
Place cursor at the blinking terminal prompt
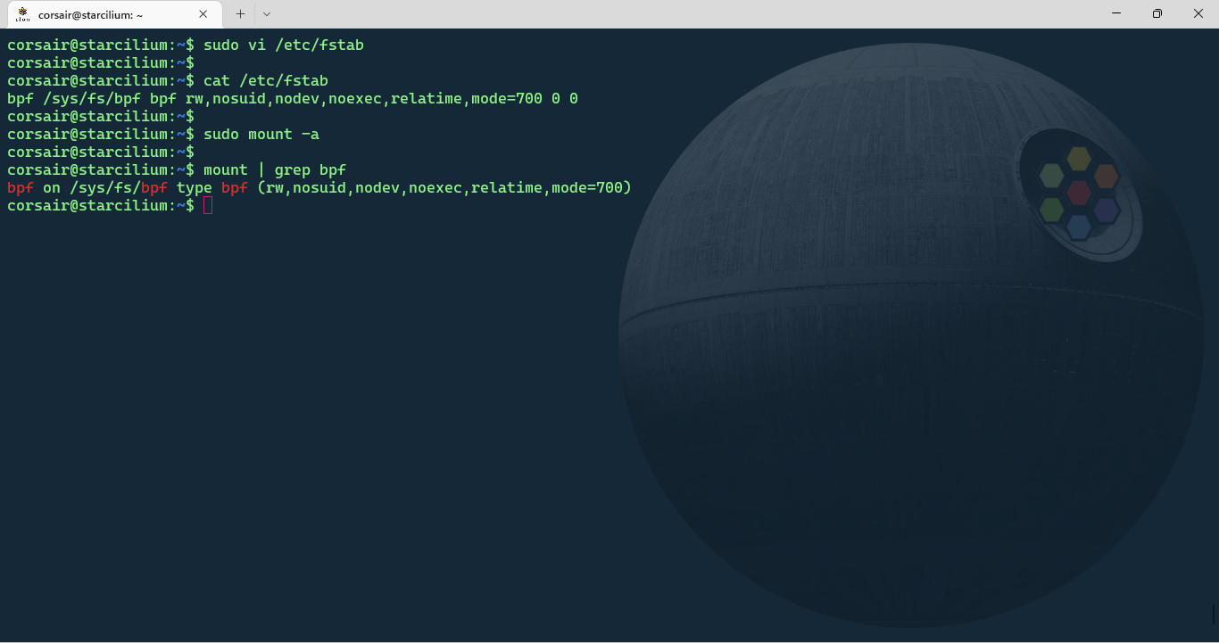click(x=207, y=205)
